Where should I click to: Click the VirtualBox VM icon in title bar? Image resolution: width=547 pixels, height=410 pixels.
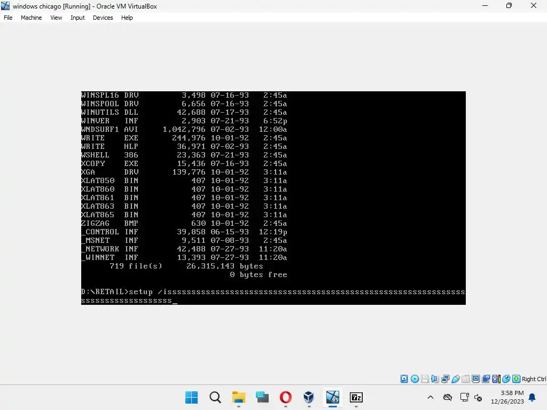coord(5,6)
